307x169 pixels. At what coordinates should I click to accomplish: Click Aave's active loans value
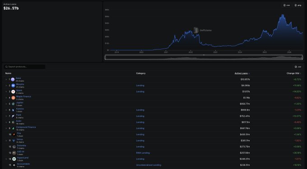pyautogui.click(x=245, y=79)
